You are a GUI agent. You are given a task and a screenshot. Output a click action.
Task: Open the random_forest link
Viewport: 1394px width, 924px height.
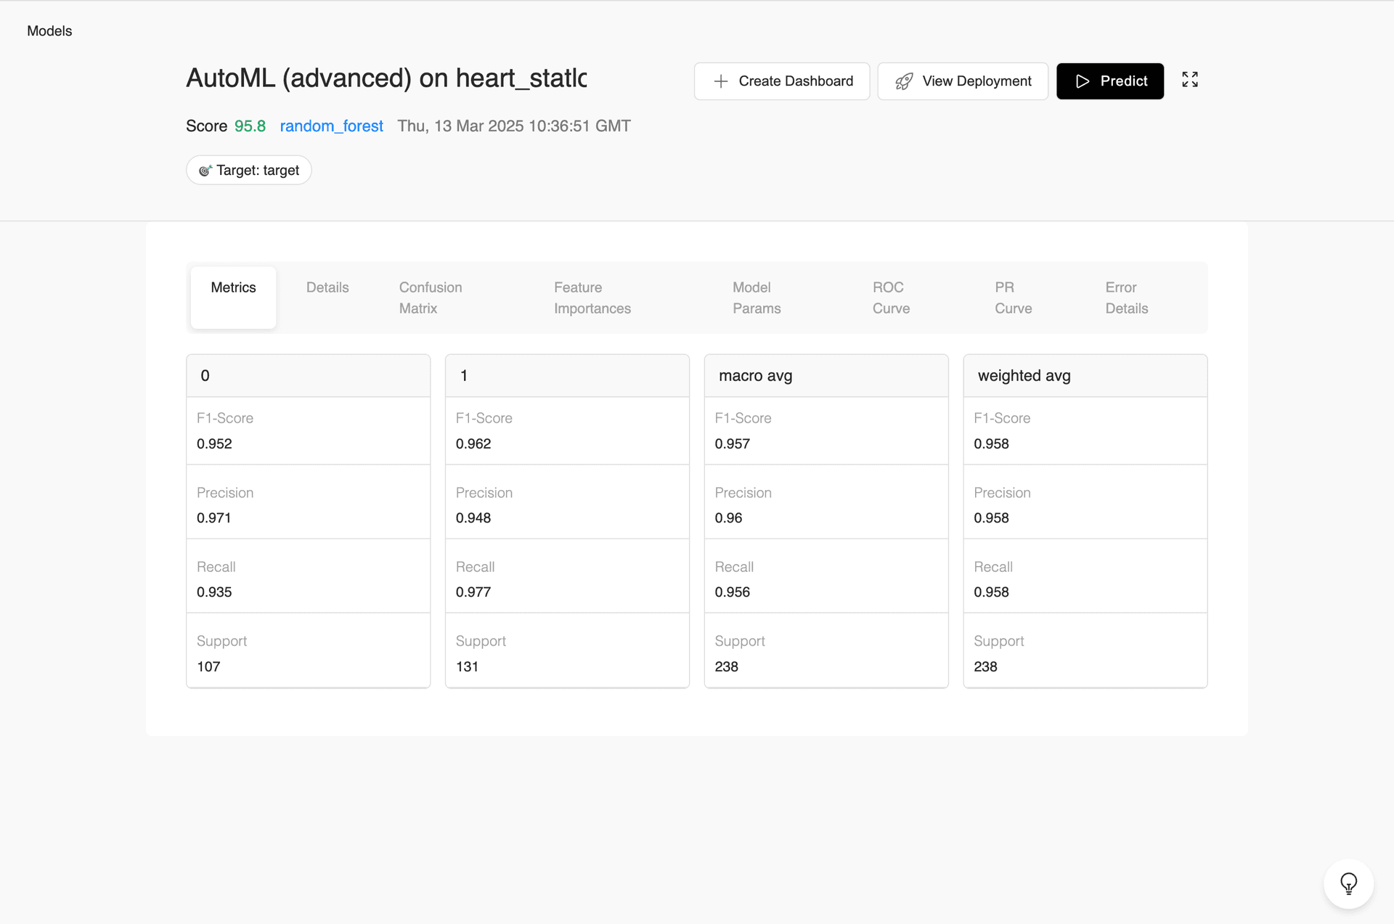331,126
